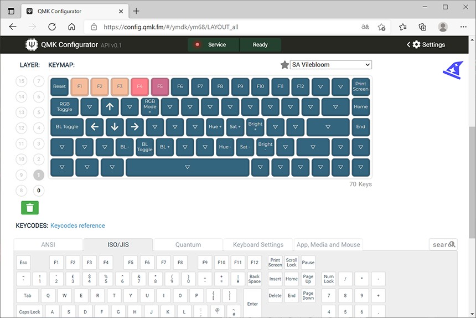Click the green trash delete layer icon

pos(30,208)
